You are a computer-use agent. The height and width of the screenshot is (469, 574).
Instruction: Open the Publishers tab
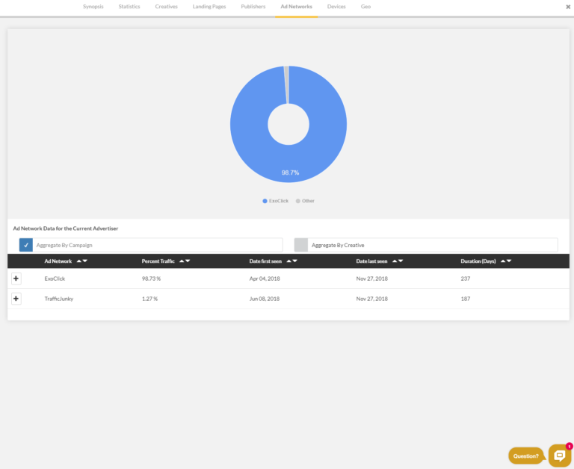[x=253, y=6]
